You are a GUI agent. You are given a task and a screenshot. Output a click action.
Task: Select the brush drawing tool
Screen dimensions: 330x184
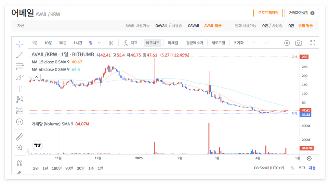click(20, 77)
